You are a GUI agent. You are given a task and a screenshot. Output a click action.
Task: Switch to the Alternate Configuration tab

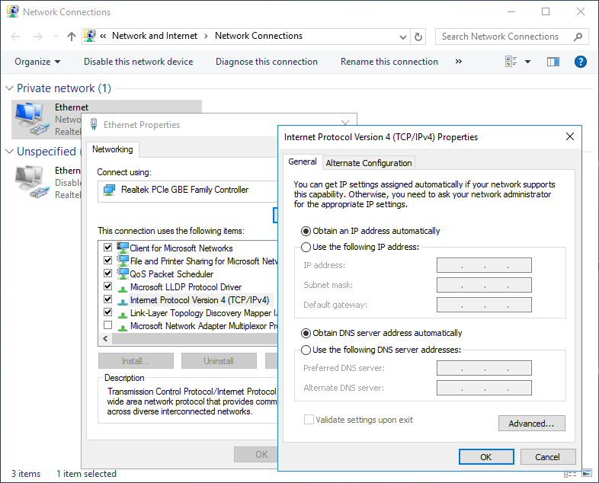click(x=369, y=163)
